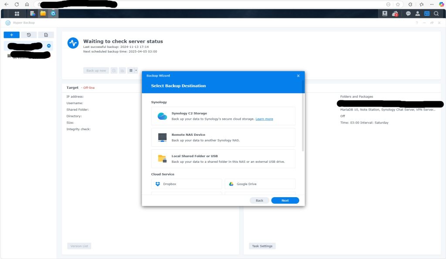Open Hyper Backup help question mark
Screen dimensions: 446x259
(417, 23)
